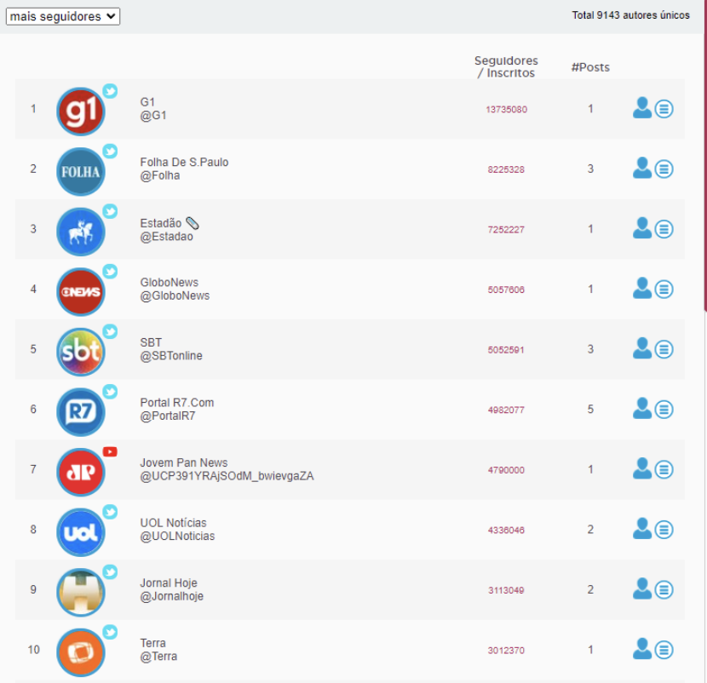707x683 pixels.
Task: Click the follower count 13735080
Action: 506,110
